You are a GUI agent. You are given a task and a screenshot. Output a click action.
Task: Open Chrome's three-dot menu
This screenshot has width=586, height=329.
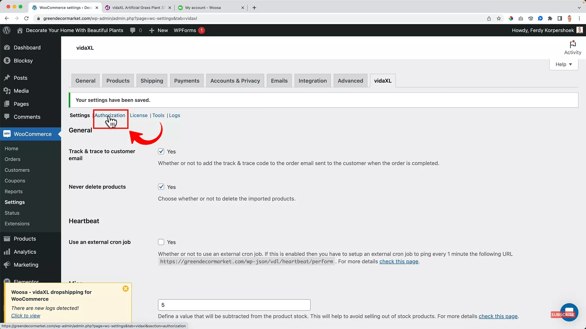tap(580, 18)
